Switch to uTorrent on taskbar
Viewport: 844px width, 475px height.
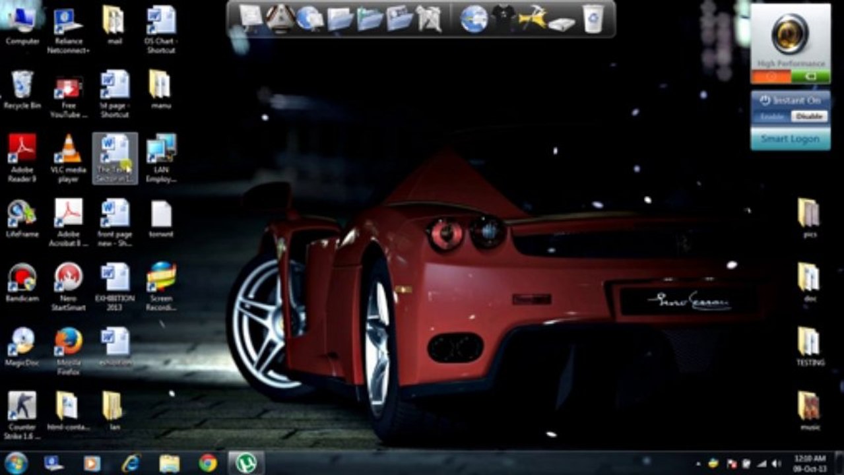point(246,463)
